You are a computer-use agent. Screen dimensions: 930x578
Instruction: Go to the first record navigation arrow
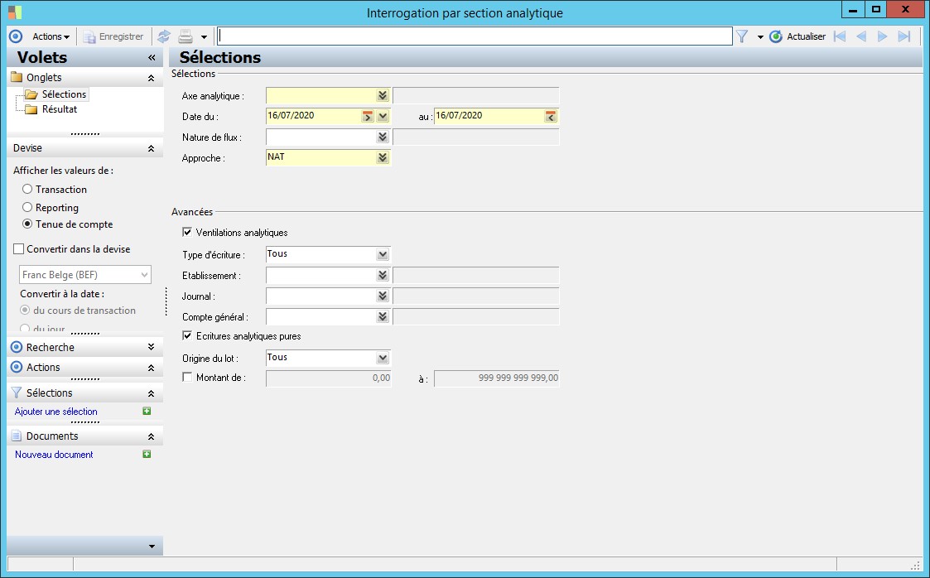(x=840, y=36)
